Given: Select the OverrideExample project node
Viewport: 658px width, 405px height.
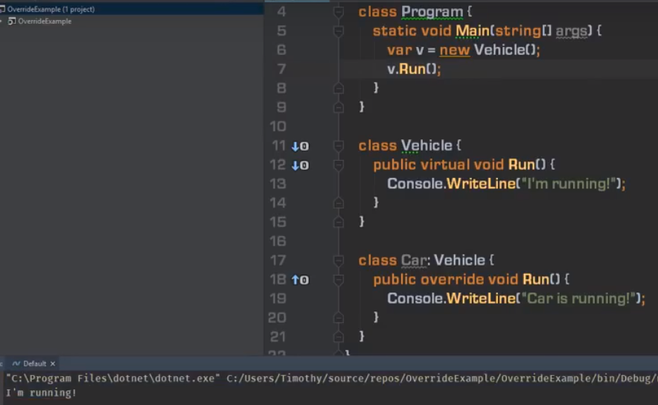Looking at the screenshot, I should [x=45, y=22].
